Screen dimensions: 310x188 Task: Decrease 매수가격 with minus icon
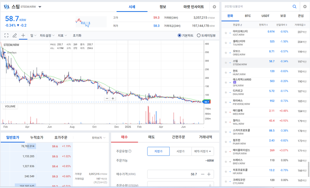click(x=203, y=174)
